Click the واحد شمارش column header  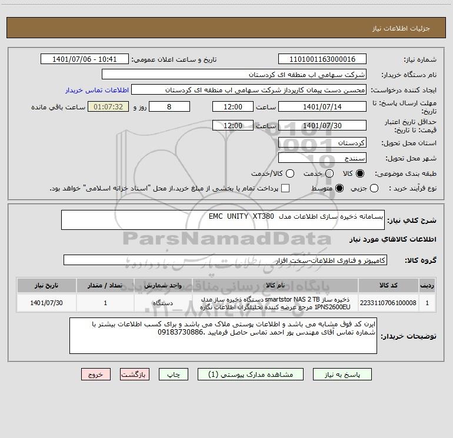(163, 285)
